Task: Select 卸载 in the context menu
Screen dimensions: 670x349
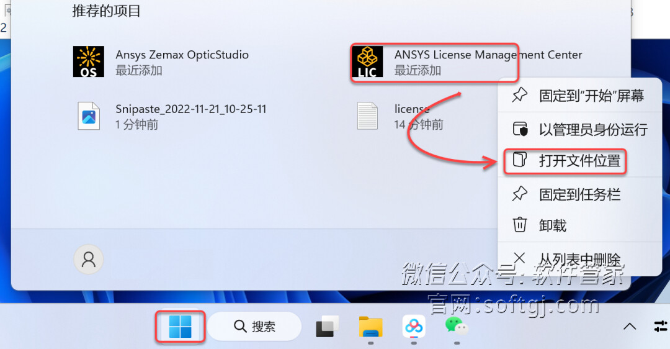Action: point(580,225)
